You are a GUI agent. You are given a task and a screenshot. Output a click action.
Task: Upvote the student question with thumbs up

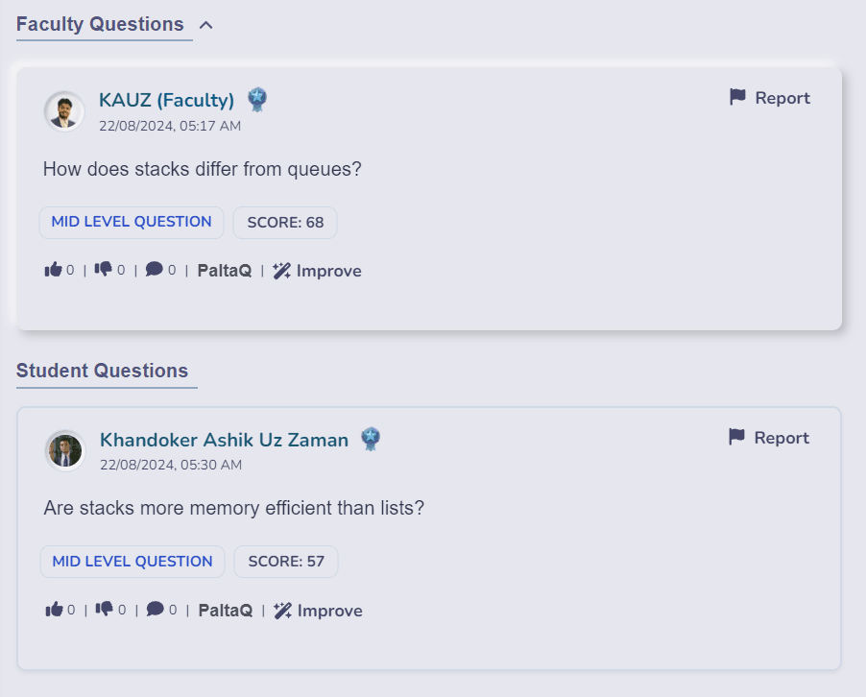[x=56, y=610]
